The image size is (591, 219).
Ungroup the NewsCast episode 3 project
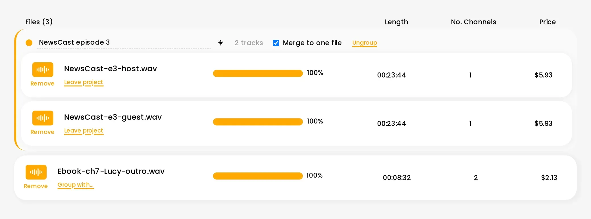(x=365, y=43)
